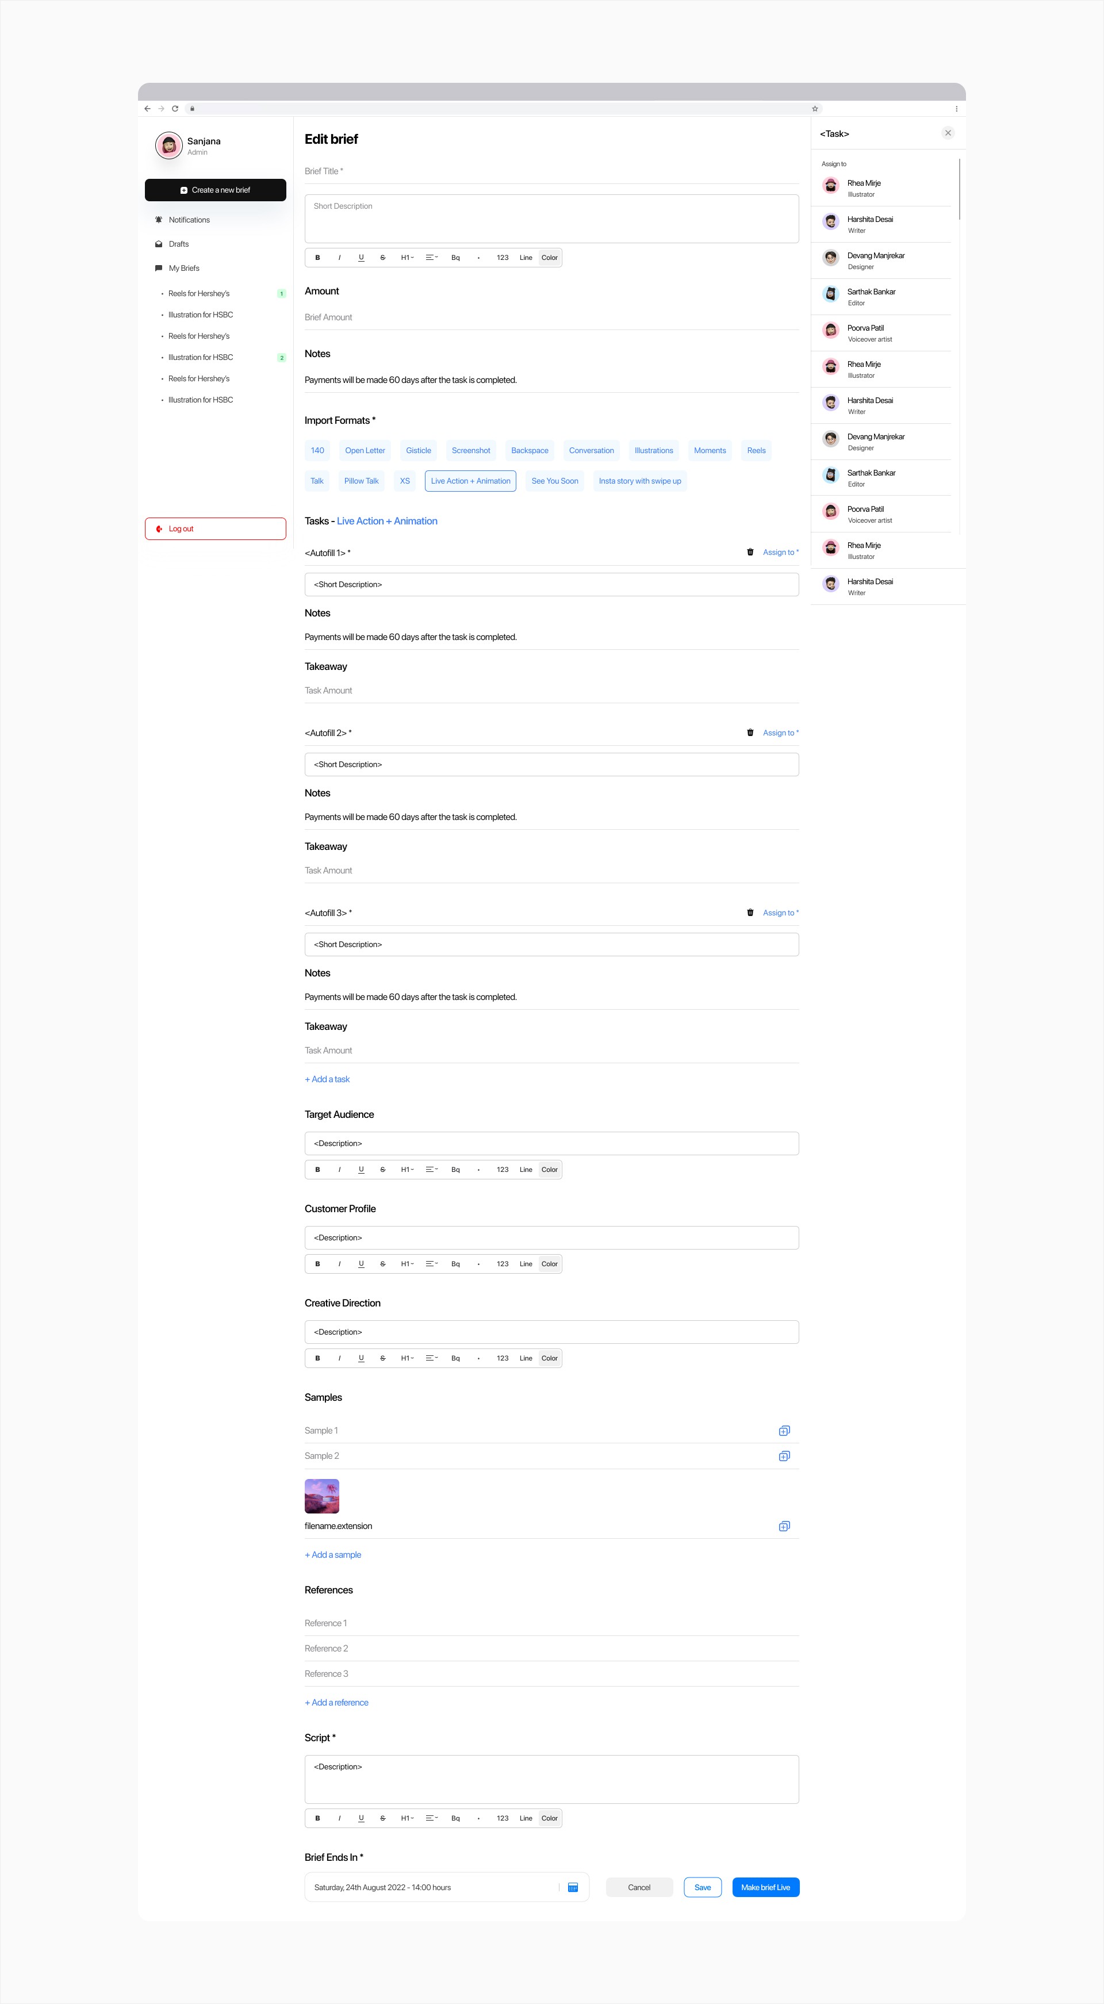Screen dimensions: 1104x2004
Task: Open Assign to for Autofill 2
Action: pyautogui.click(x=780, y=733)
